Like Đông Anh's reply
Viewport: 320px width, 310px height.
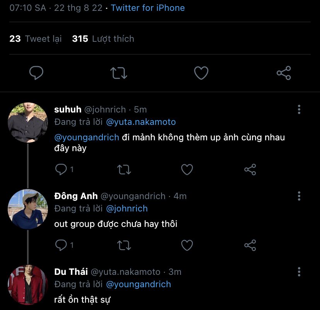pyautogui.click(x=187, y=245)
